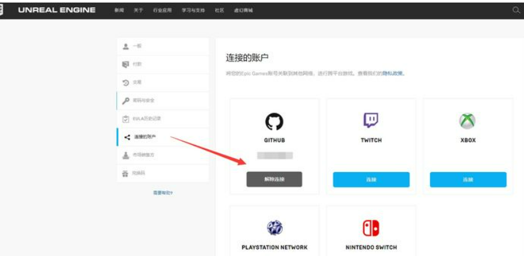Screen dimensions: 524x256
Task: Connect Xbox with its 连接 button
Action: point(468,180)
